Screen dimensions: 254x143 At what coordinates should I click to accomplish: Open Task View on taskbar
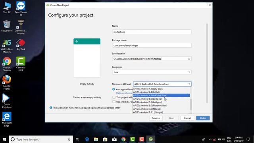click(77, 139)
